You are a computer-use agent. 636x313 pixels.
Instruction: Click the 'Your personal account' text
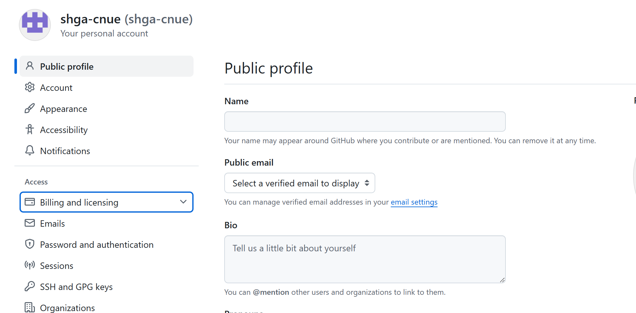tap(104, 34)
